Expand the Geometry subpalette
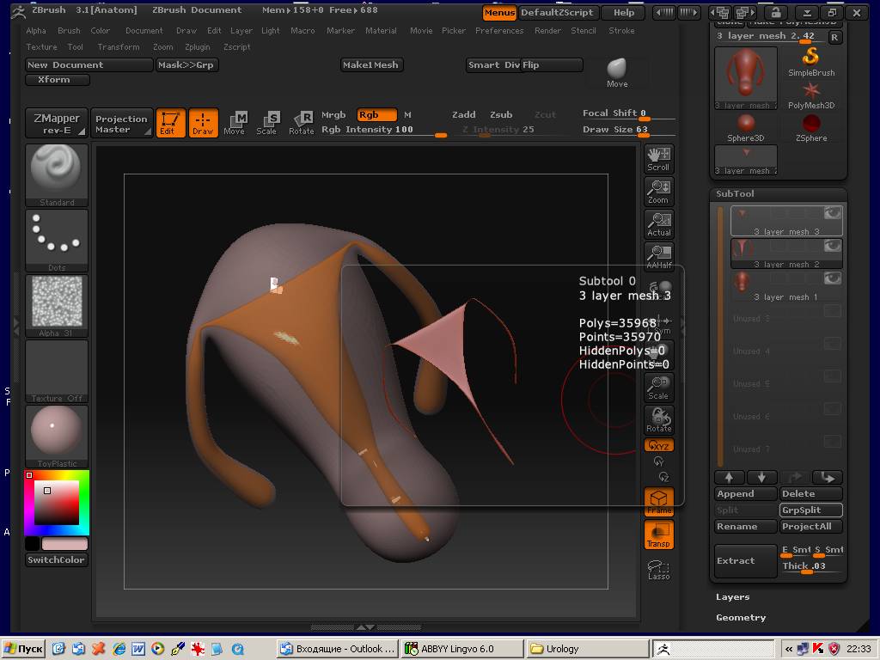This screenshot has height=660, width=880. click(x=741, y=617)
